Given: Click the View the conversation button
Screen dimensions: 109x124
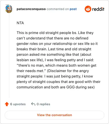Looking at the screenshot, I should (x=55, y=115).
